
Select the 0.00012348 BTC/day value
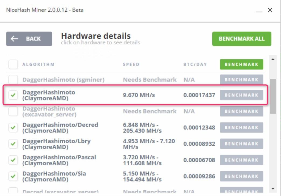tap(199, 128)
